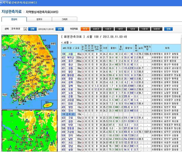Open the 김포(공) station link
The image size is (182, 152).
(71, 114)
